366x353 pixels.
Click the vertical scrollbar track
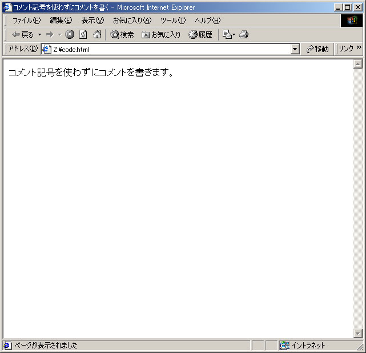click(x=357, y=198)
